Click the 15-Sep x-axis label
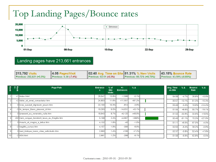The height and width of the screenshot is (162, 216). pos(108,50)
